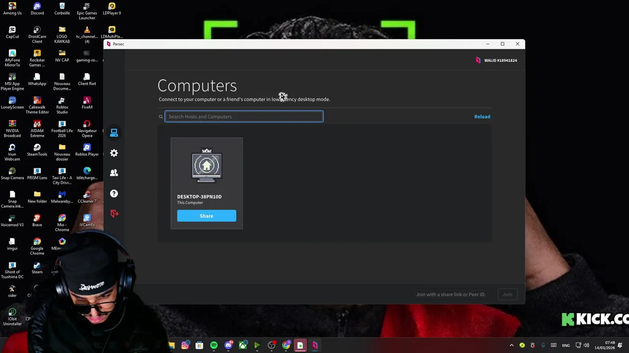Select the Epic Games Launcher shortcut
The width and height of the screenshot is (629, 353).
(x=87, y=11)
